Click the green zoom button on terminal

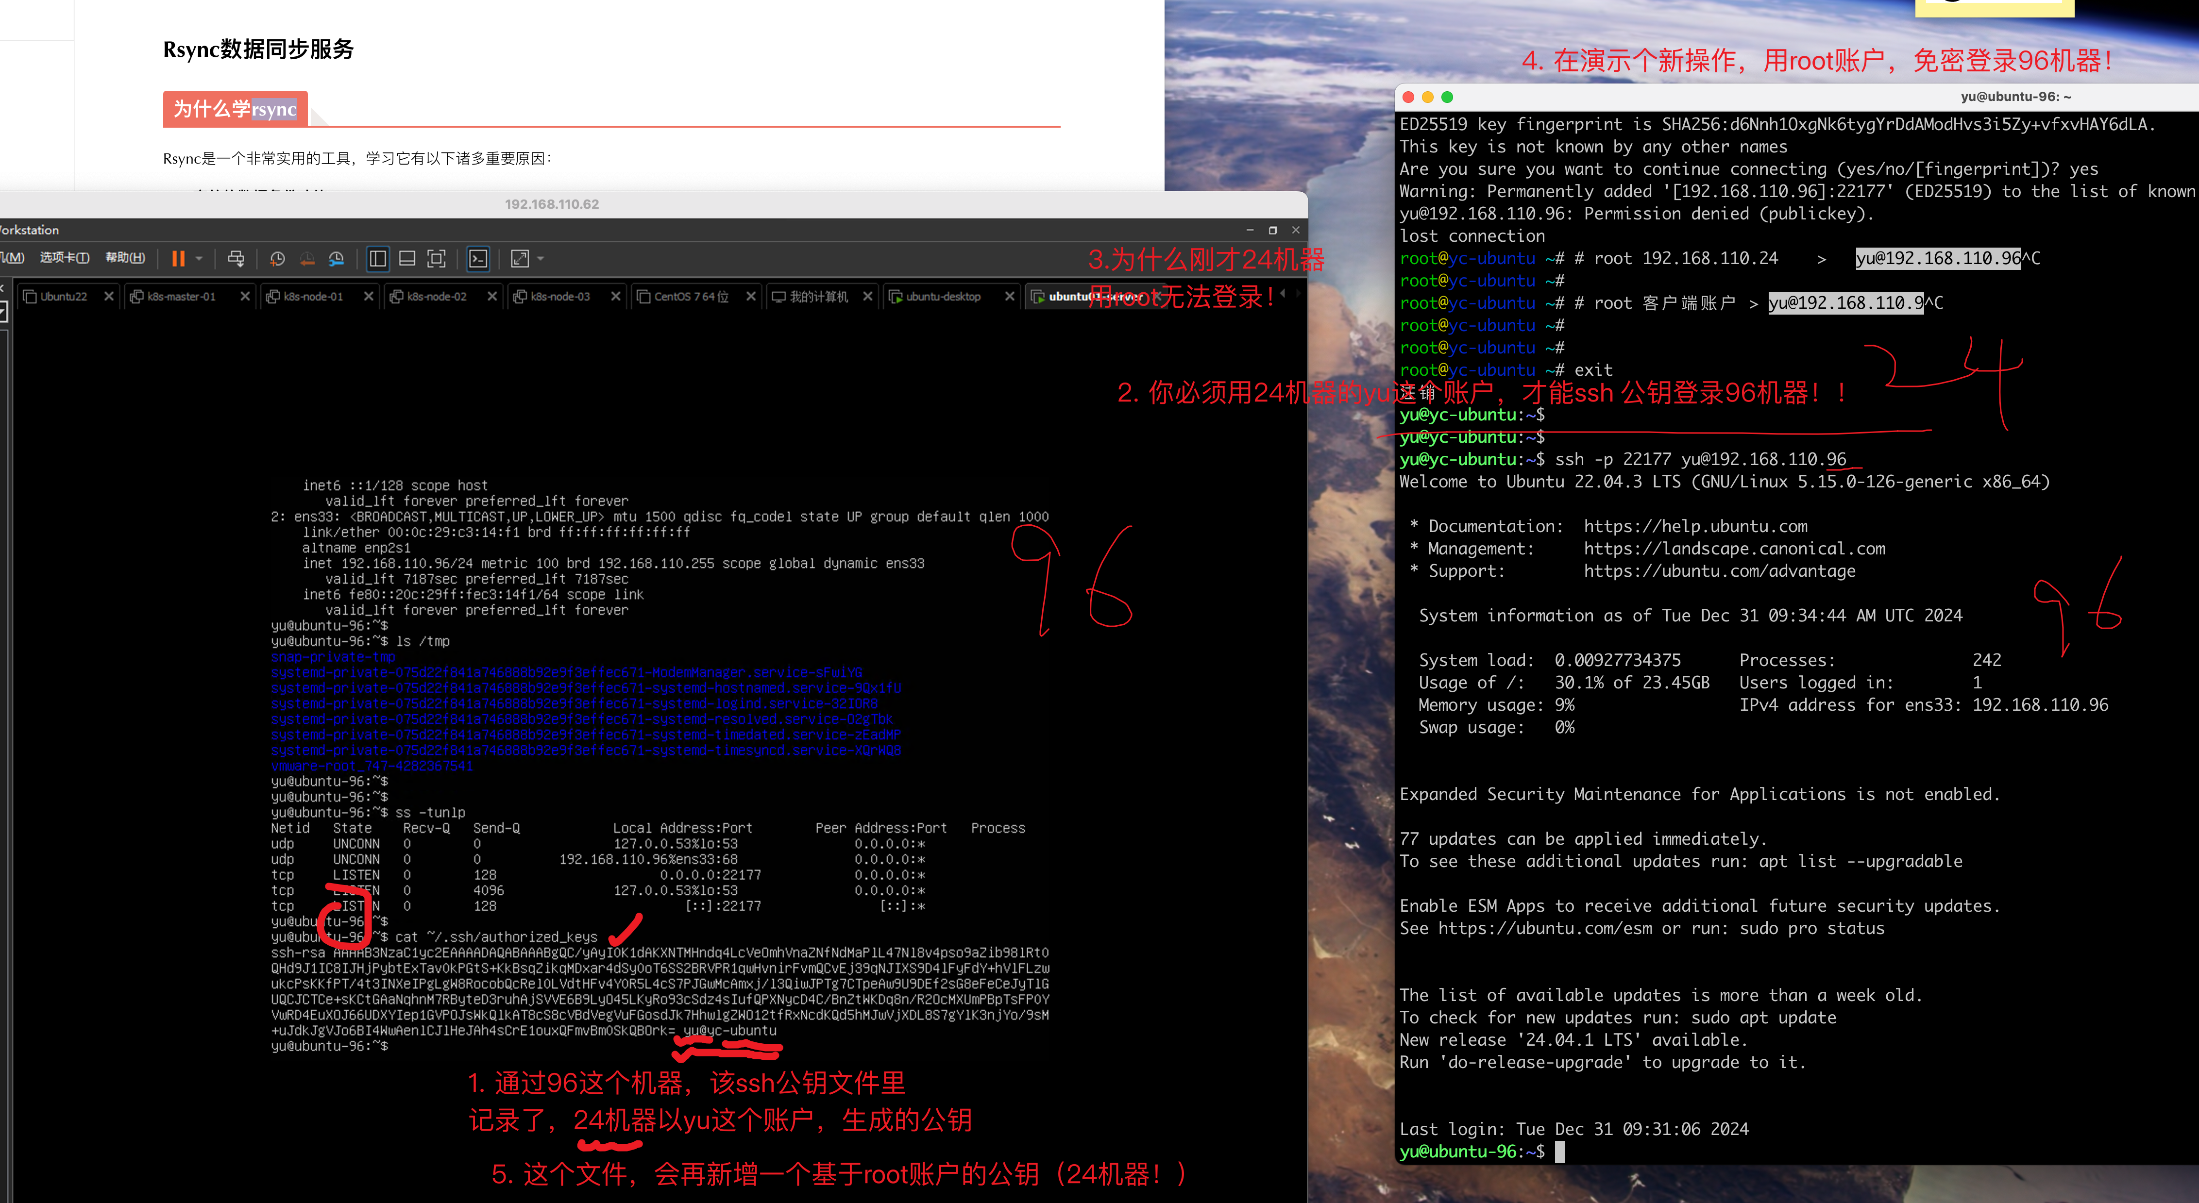1447,97
